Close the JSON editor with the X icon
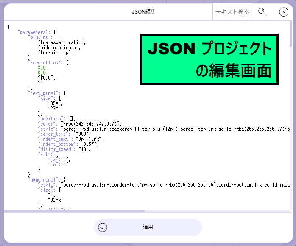The height and width of the screenshot is (246, 296). pyautogui.click(x=284, y=12)
